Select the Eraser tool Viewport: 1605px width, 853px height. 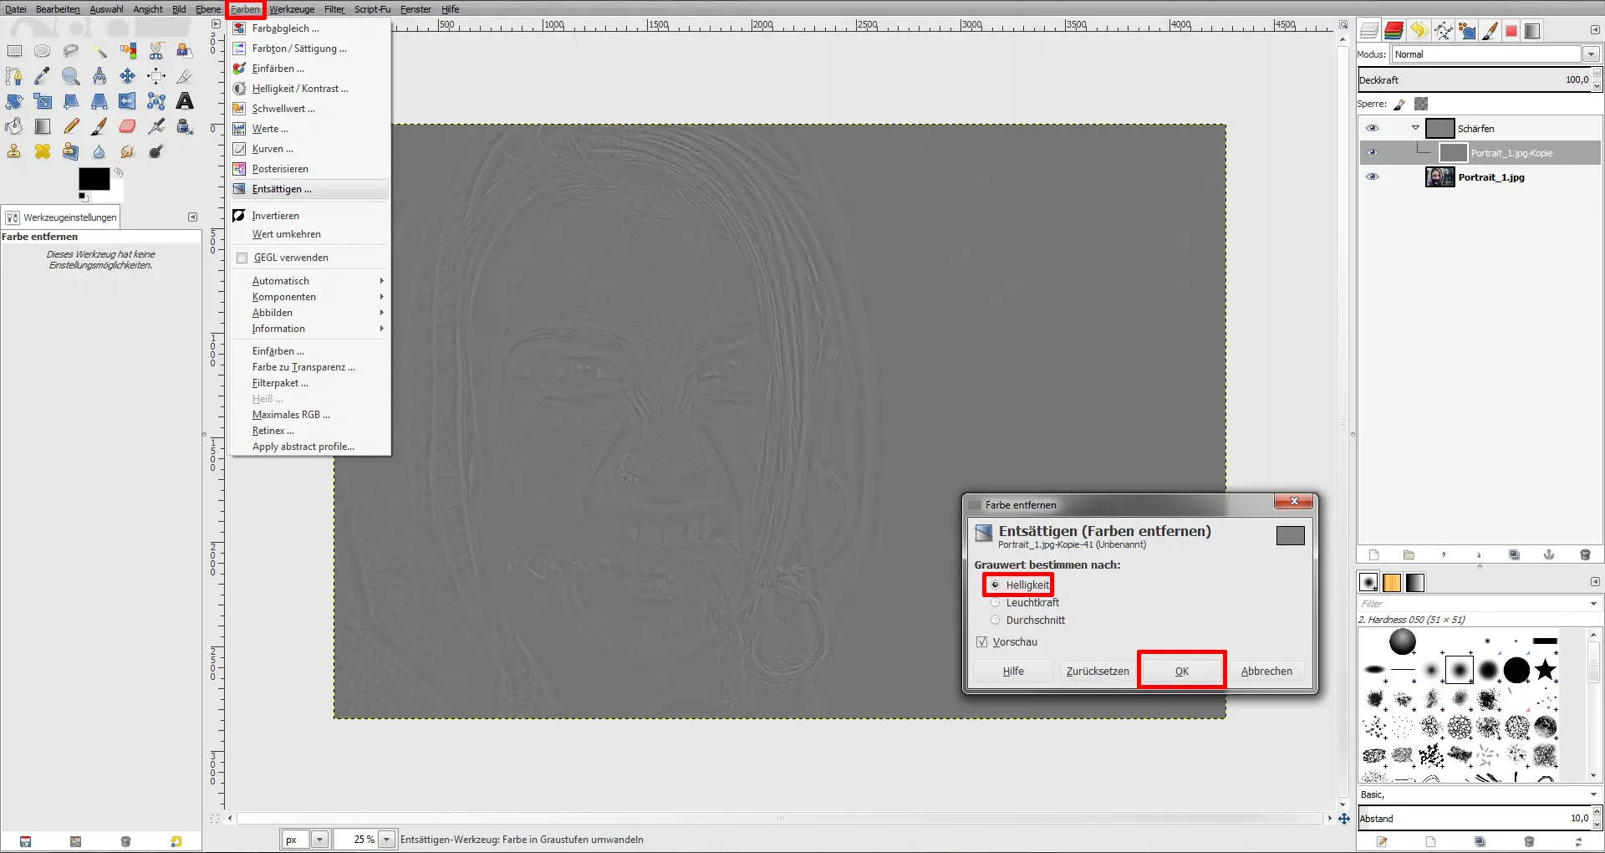[127, 126]
